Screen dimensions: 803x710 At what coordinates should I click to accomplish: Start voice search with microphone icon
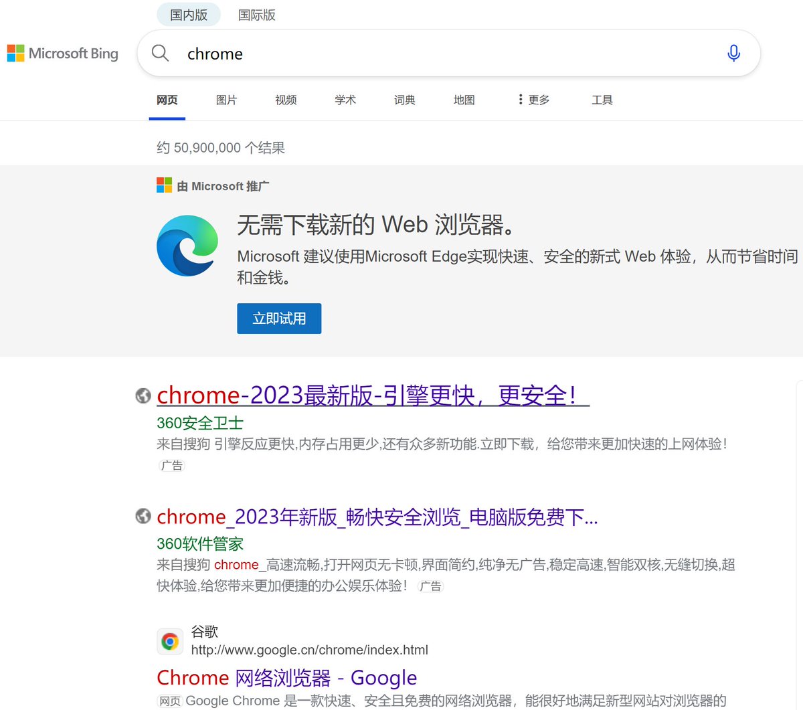pyautogui.click(x=733, y=53)
